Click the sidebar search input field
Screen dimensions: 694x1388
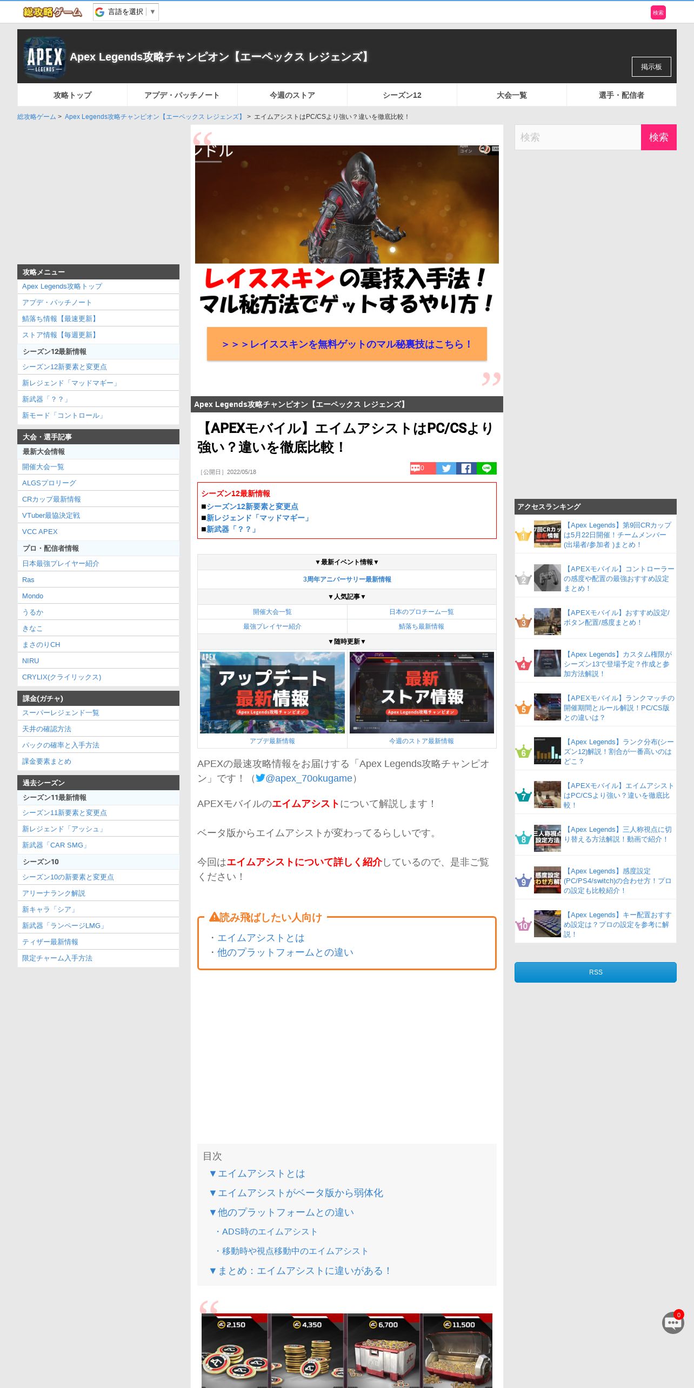click(x=578, y=137)
